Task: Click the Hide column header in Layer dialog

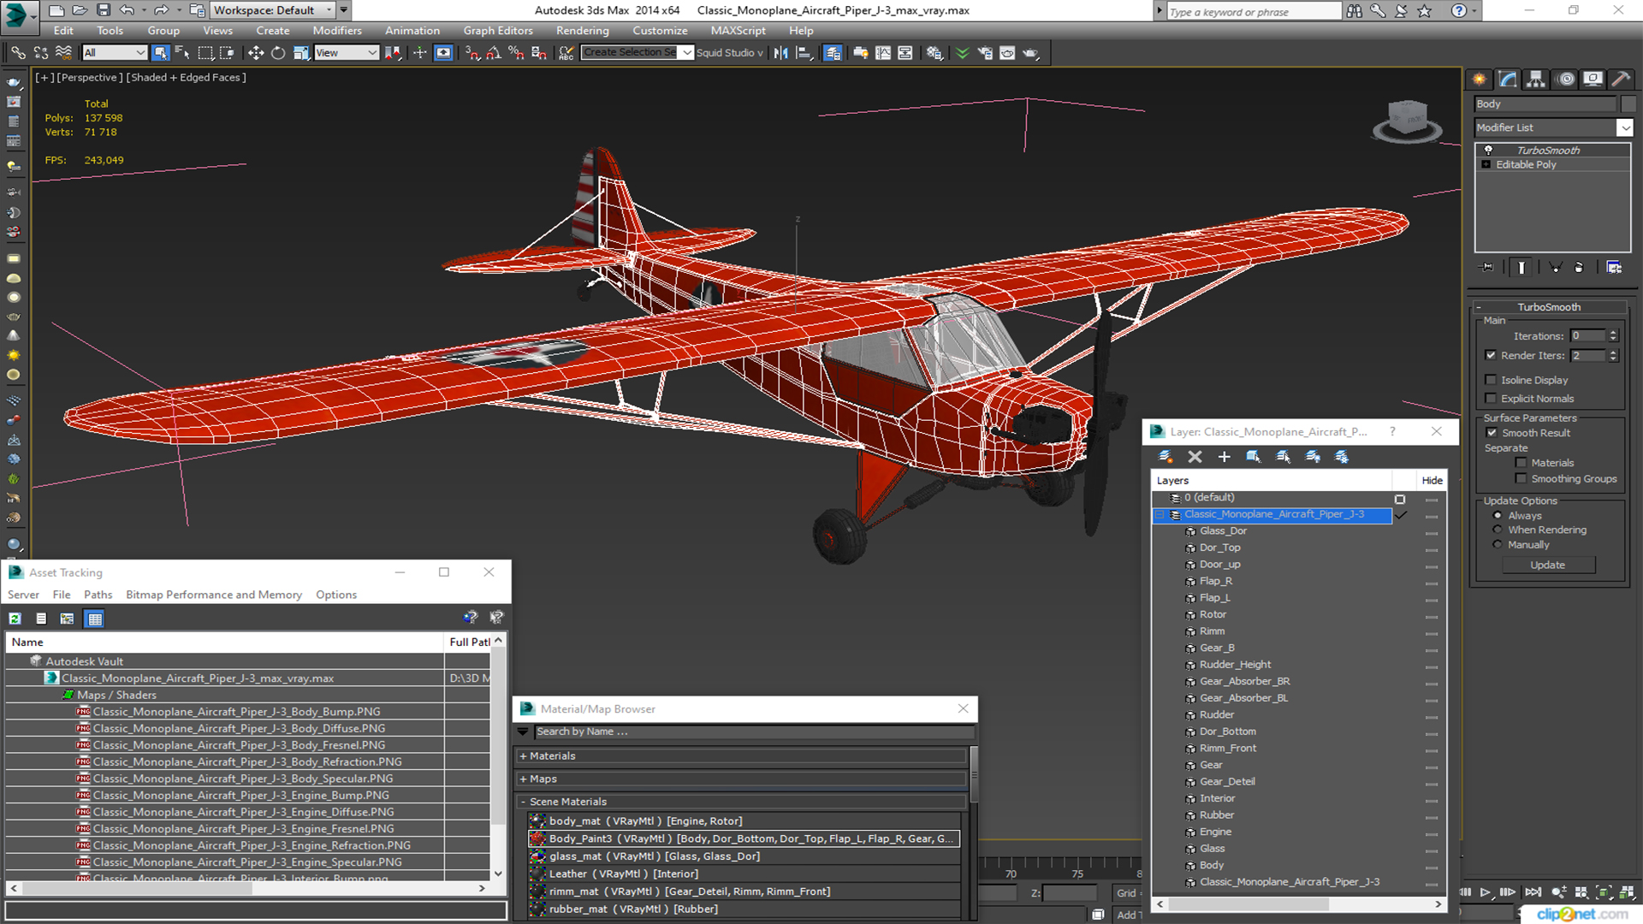Action: [1432, 481]
